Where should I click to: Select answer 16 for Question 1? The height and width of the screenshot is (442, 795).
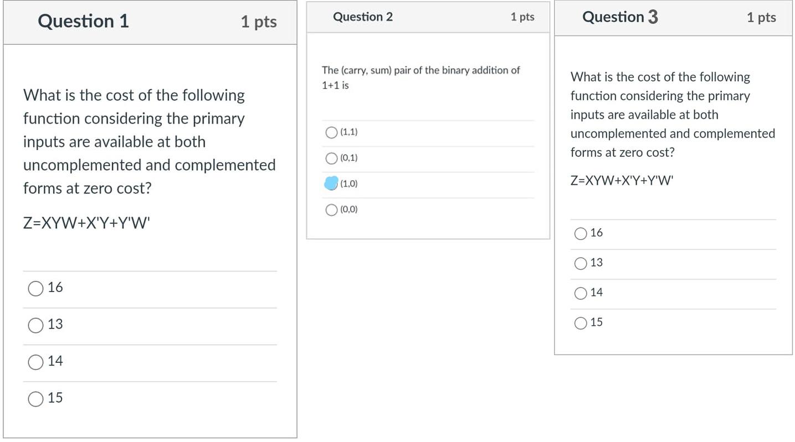(35, 288)
